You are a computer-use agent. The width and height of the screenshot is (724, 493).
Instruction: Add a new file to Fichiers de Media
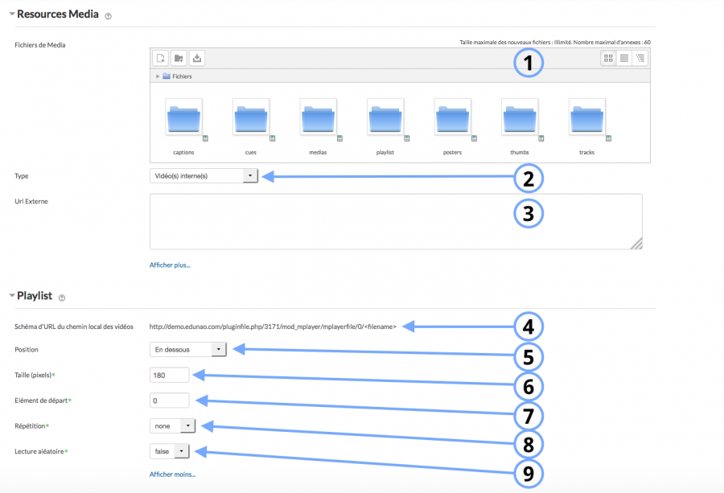coord(160,58)
